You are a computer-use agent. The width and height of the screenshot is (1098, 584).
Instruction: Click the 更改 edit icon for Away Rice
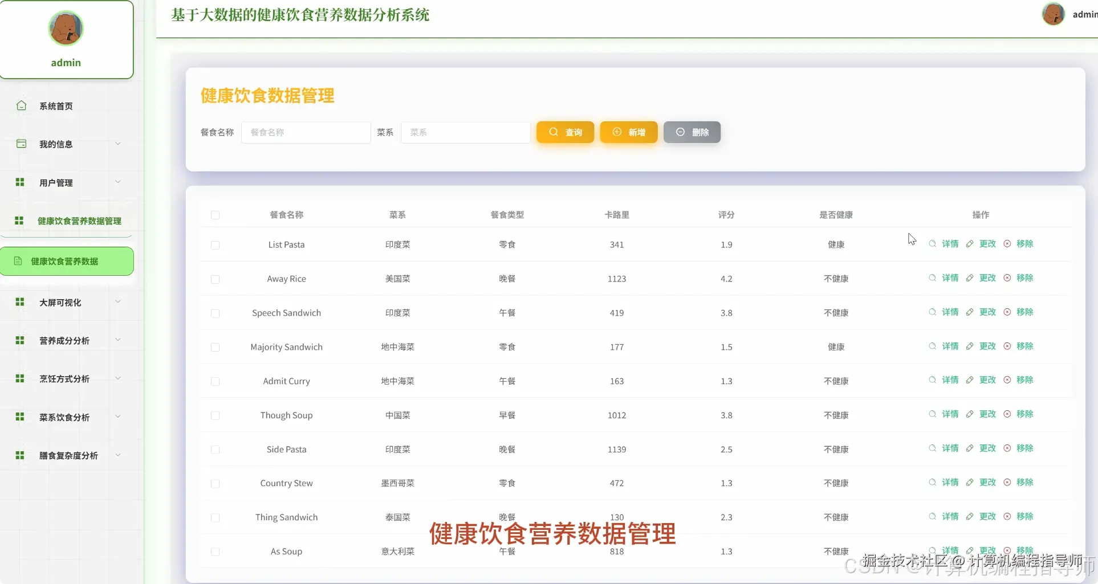pyautogui.click(x=969, y=278)
